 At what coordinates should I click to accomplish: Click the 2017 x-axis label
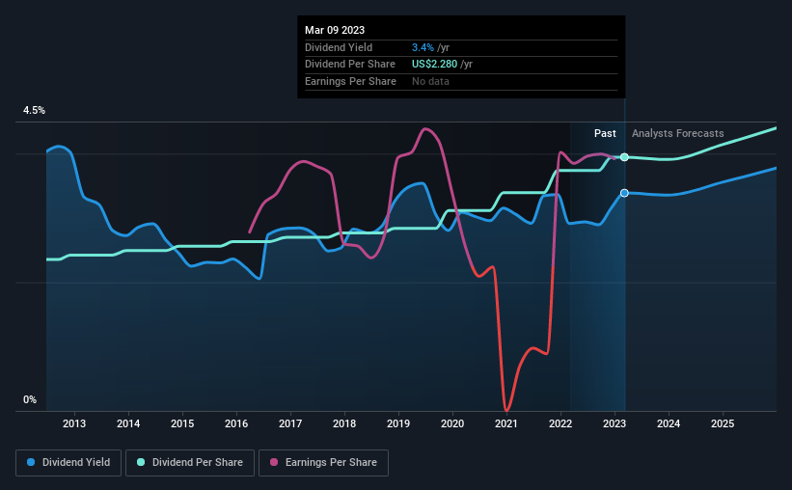290,423
